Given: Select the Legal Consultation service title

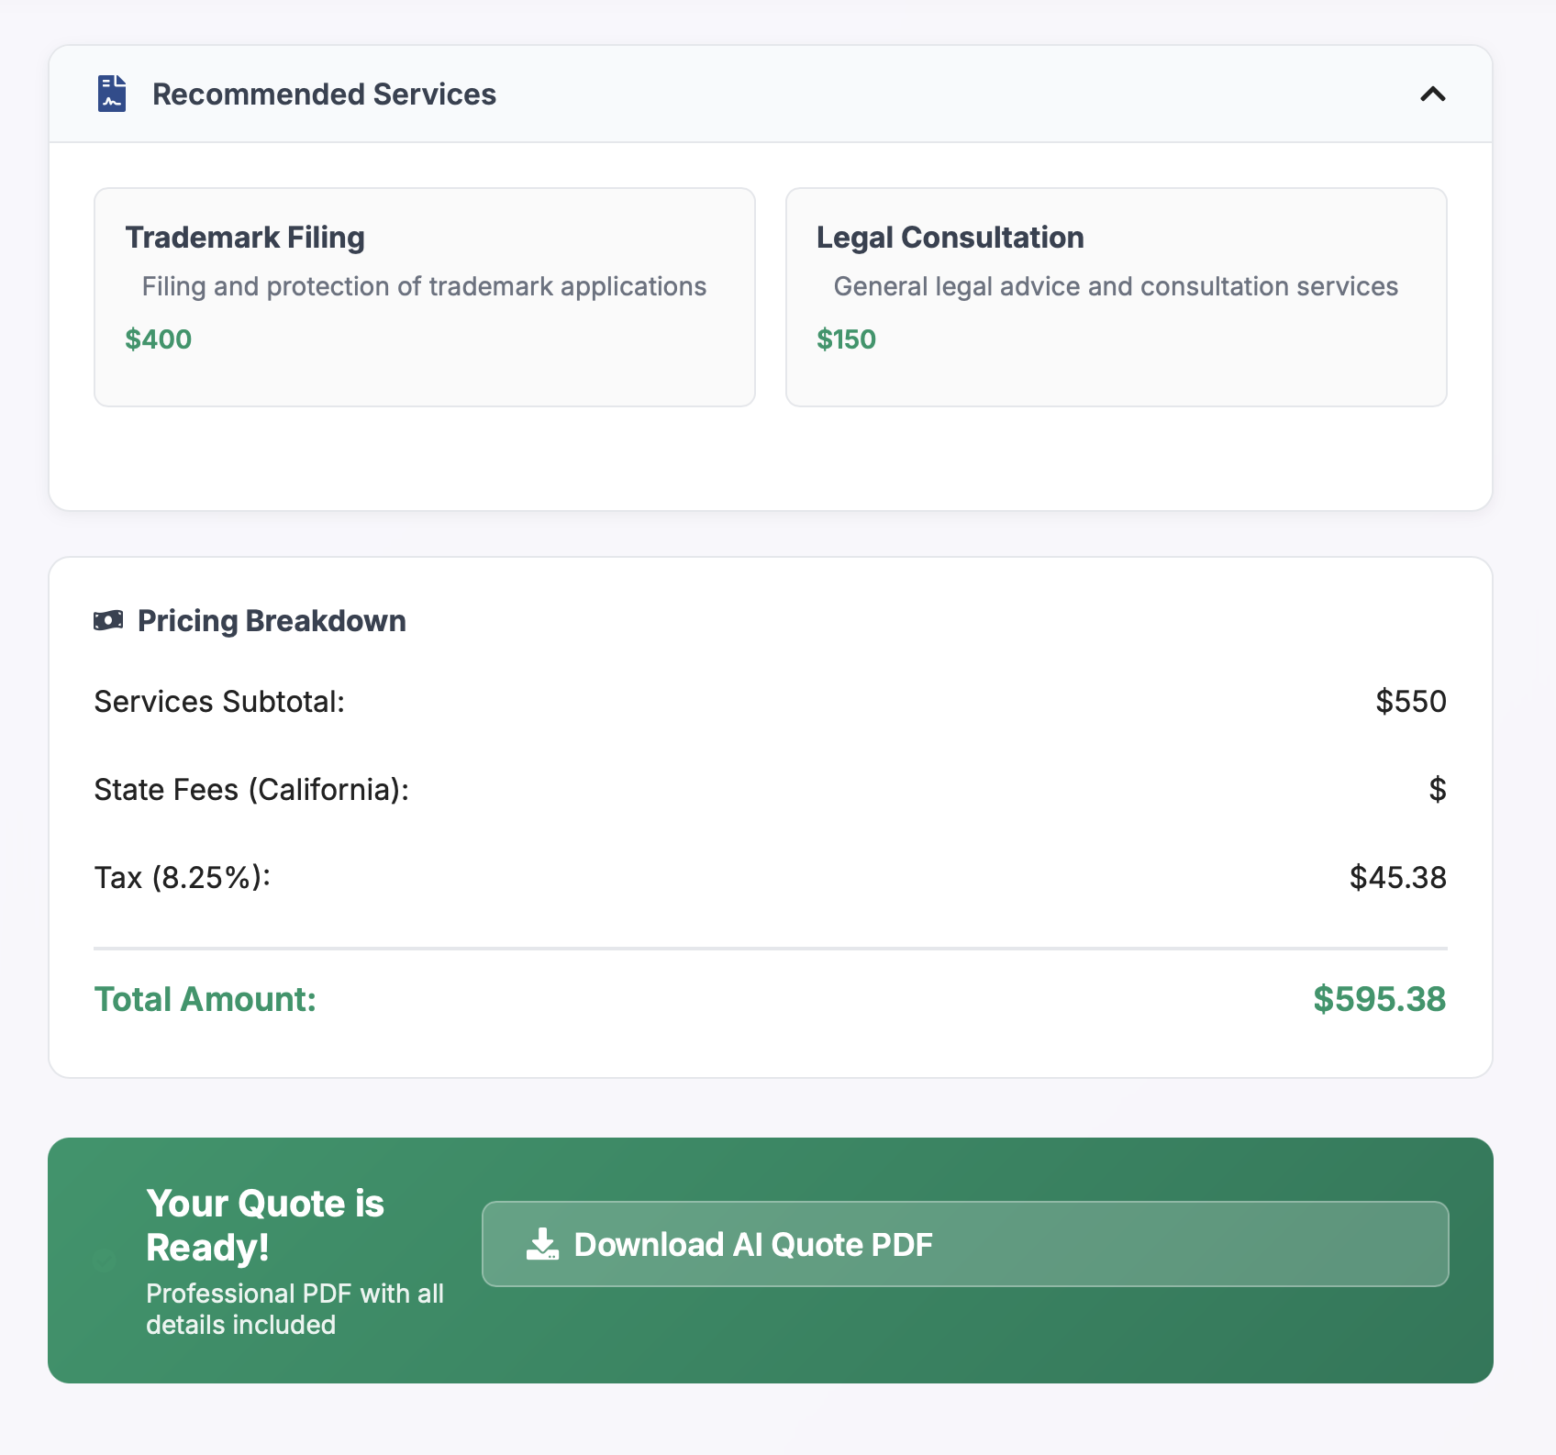Looking at the screenshot, I should tap(950, 238).
